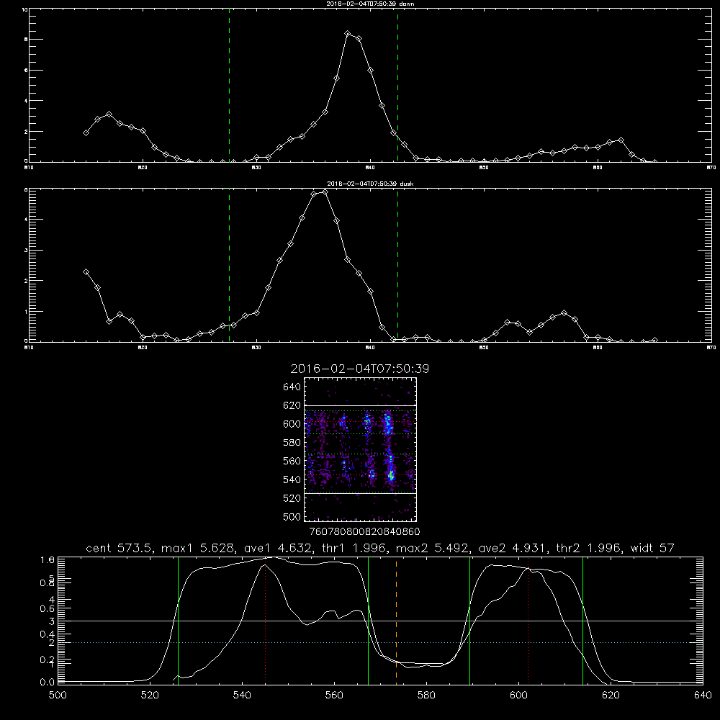Image resolution: width=720 pixels, height=720 pixels.
Task: Click the '500' x-axis label of the bottom plot
Action: click(x=58, y=696)
